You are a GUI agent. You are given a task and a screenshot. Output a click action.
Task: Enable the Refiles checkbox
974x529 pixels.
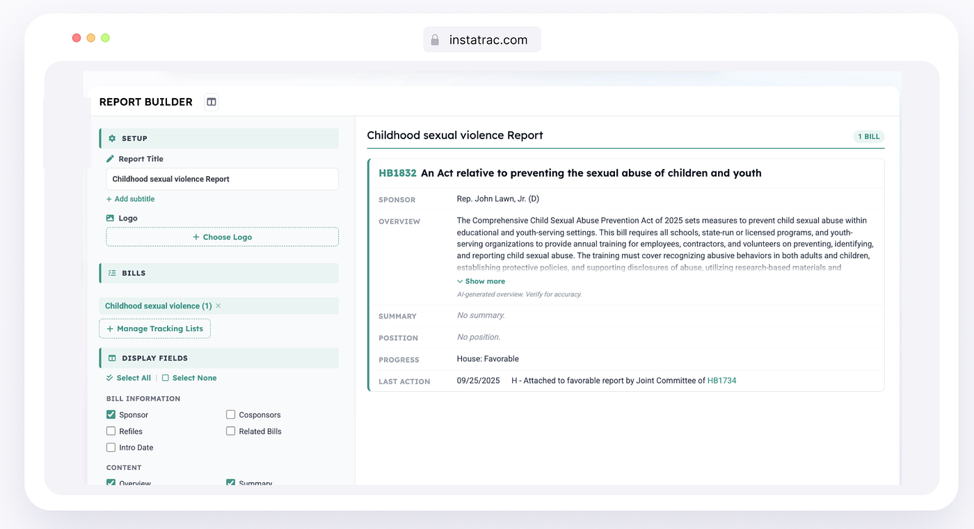click(x=111, y=431)
